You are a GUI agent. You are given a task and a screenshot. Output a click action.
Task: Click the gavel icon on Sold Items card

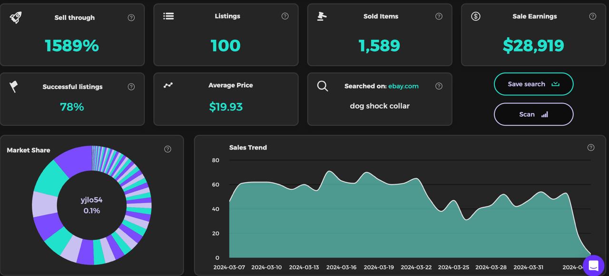click(322, 16)
